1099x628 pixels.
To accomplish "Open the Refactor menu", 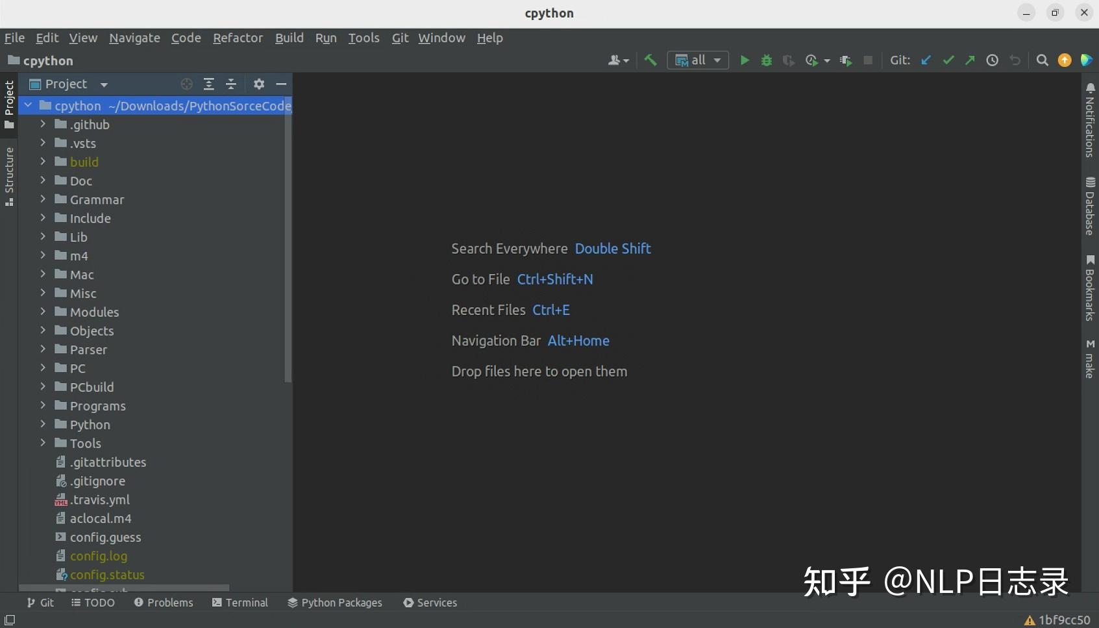I will (x=238, y=38).
